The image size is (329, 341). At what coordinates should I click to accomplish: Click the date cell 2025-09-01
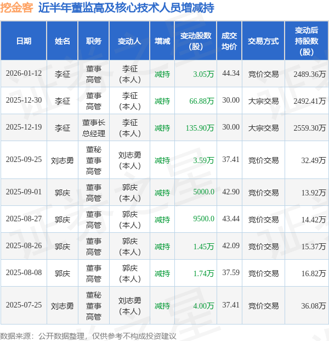(24, 192)
